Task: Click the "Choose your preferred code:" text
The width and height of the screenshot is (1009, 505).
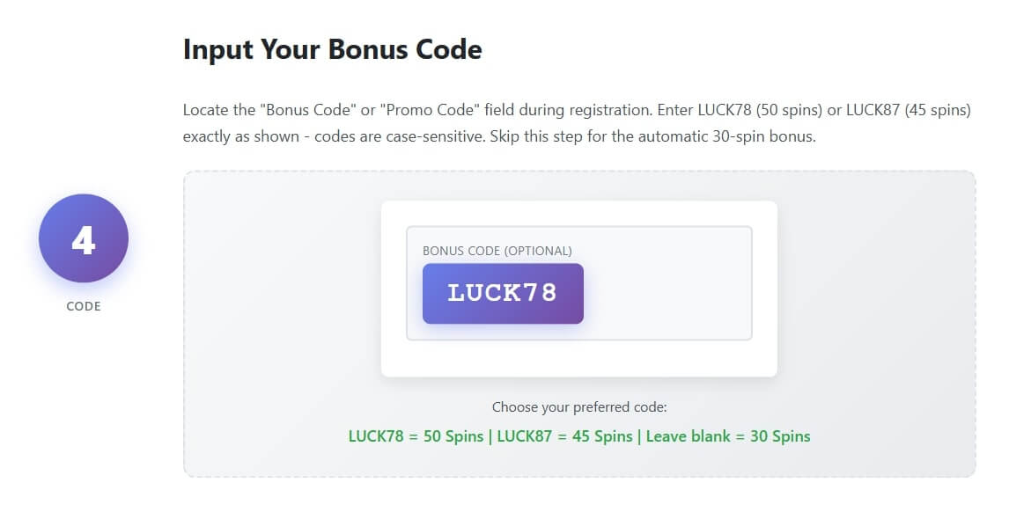Action: (x=579, y=407)
